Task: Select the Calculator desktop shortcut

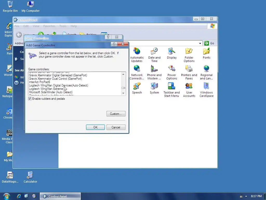Action: [30, 177]
